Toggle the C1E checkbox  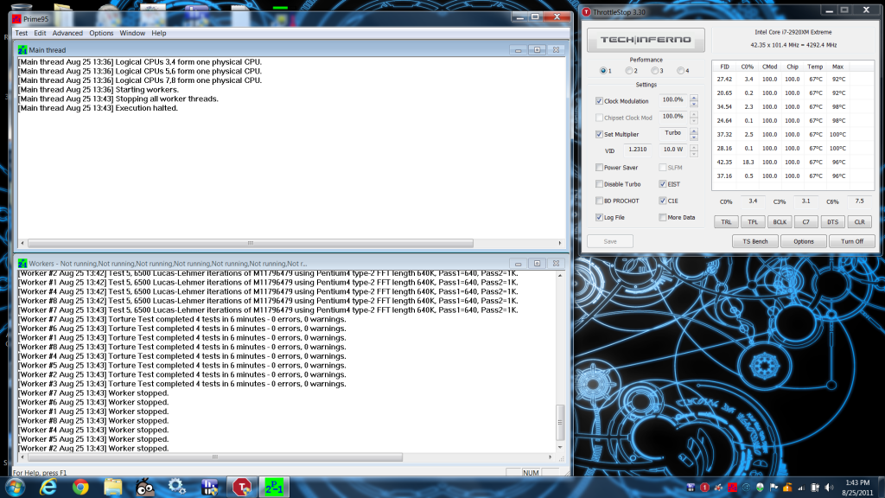663,201
